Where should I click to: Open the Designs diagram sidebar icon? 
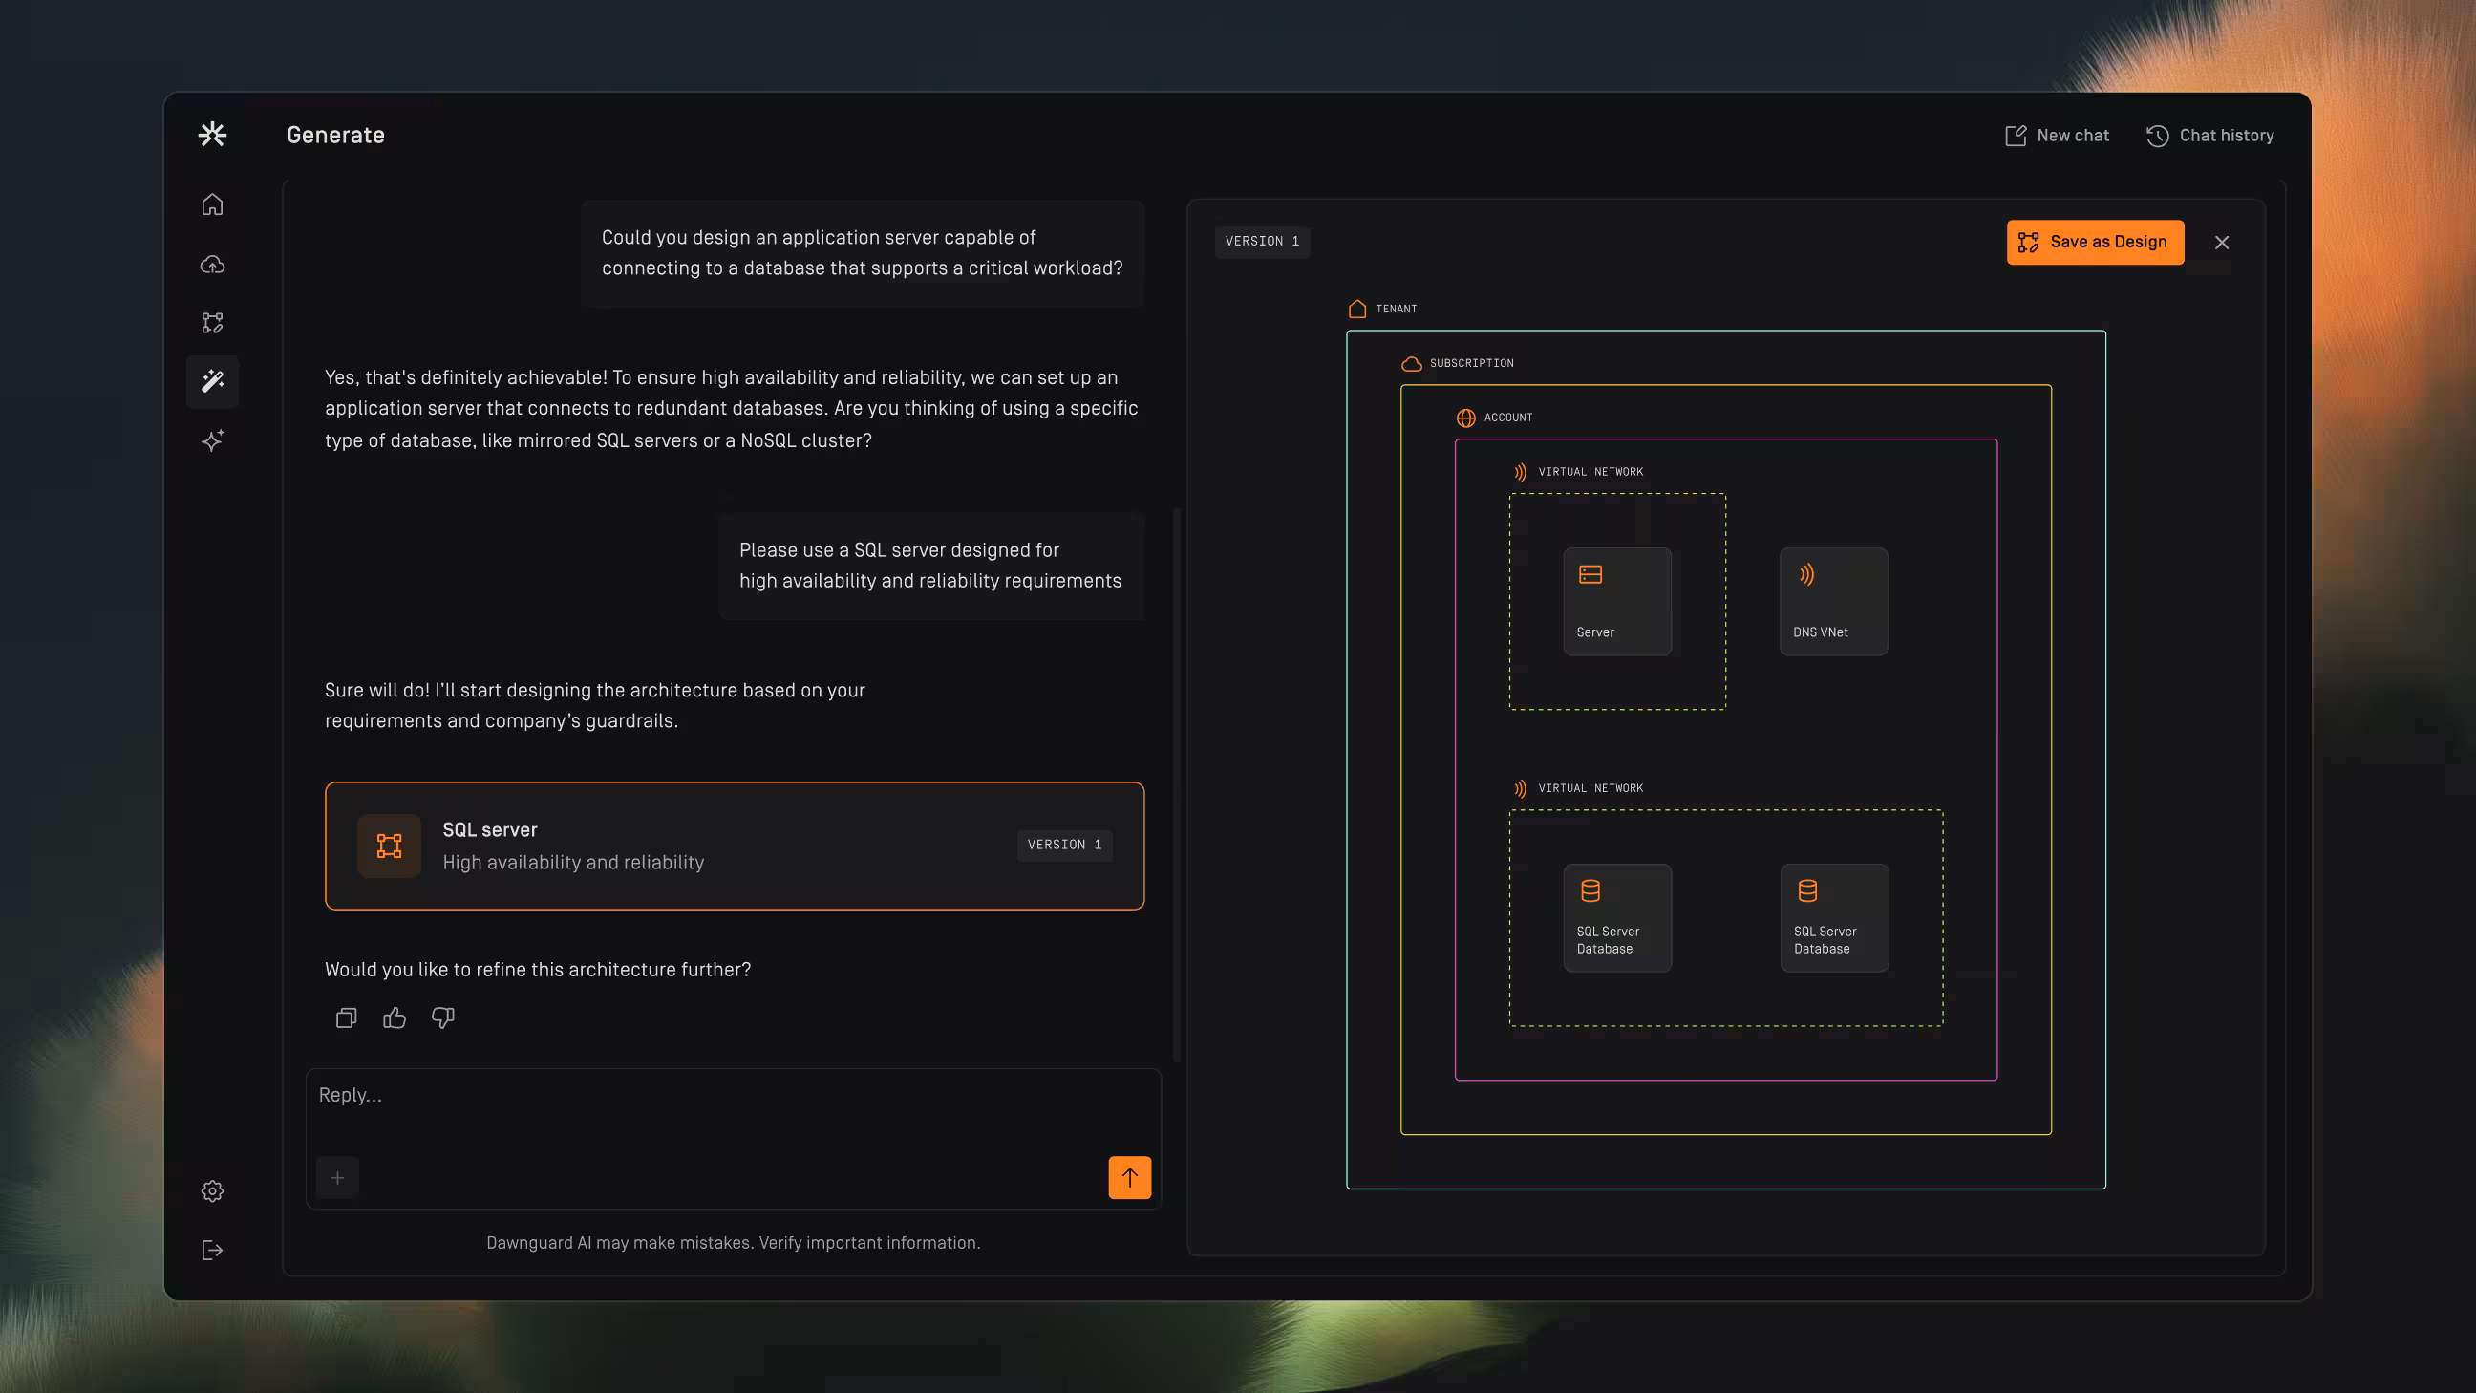[212, 323]
